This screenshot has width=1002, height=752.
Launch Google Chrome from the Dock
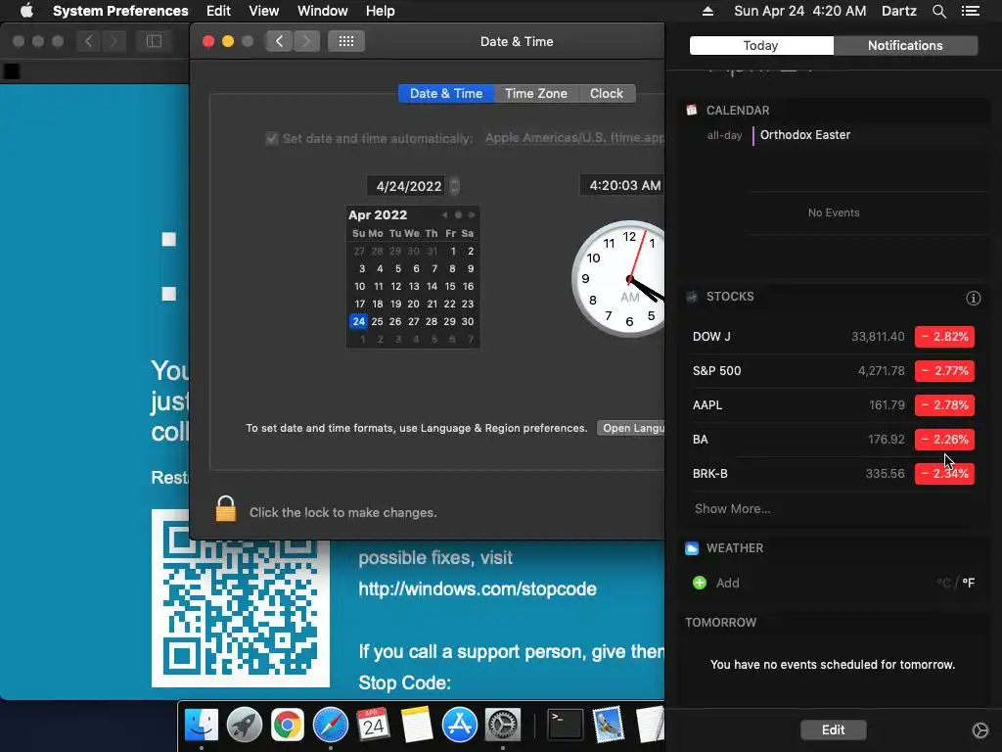288,726
